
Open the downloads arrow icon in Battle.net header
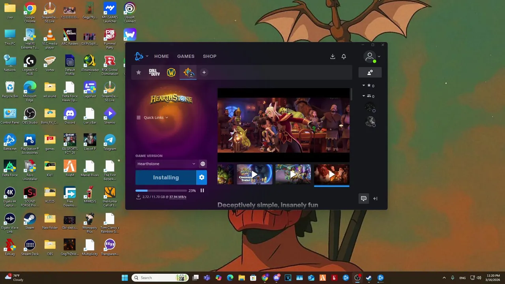coord(333,56)
